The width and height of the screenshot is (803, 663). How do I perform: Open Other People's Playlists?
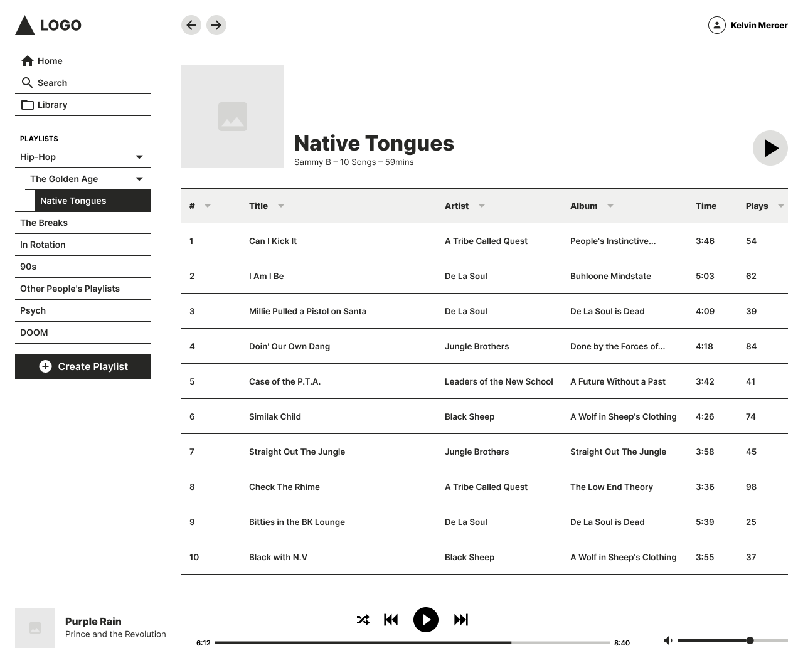coord(83,289)
